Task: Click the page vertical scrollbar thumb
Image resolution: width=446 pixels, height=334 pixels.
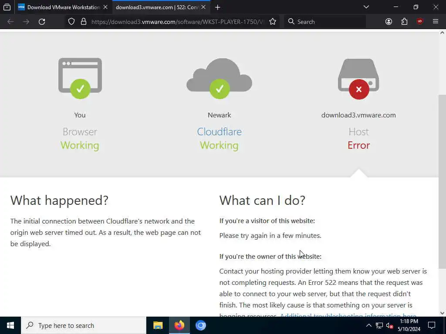Action: pyautogui.click(x=442, y=182)
